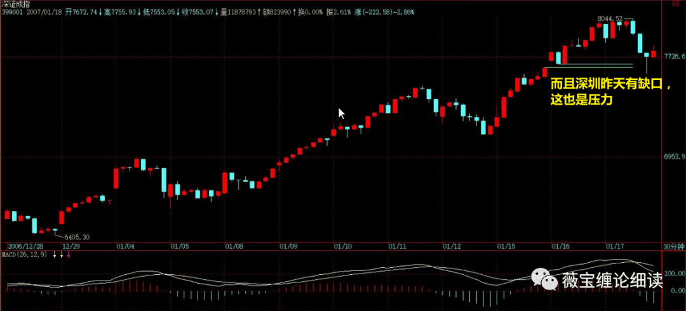The height and width of the screenshot is (311, 686).
Task: Click the price axis value 7726.6
Action: tap(674, 56)
